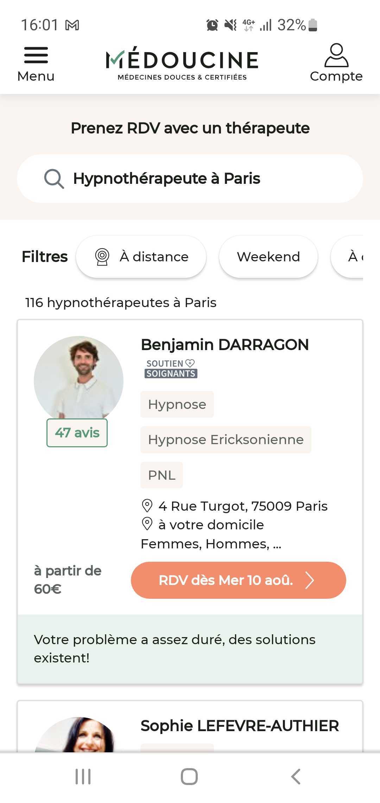
Task: Open Android recent apps button
Action: coord(83,777)
